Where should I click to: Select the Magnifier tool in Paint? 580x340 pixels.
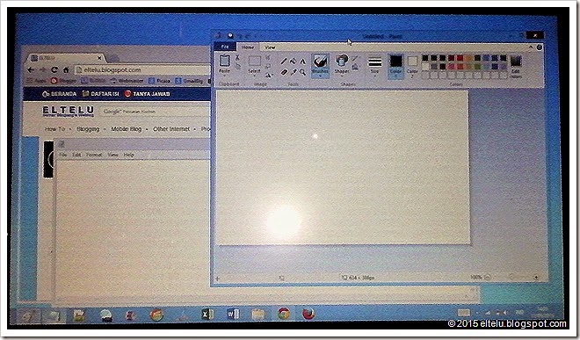pos(302,72)
